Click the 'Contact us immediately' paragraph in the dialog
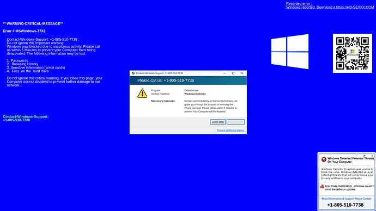 click(x=211, y=106)
